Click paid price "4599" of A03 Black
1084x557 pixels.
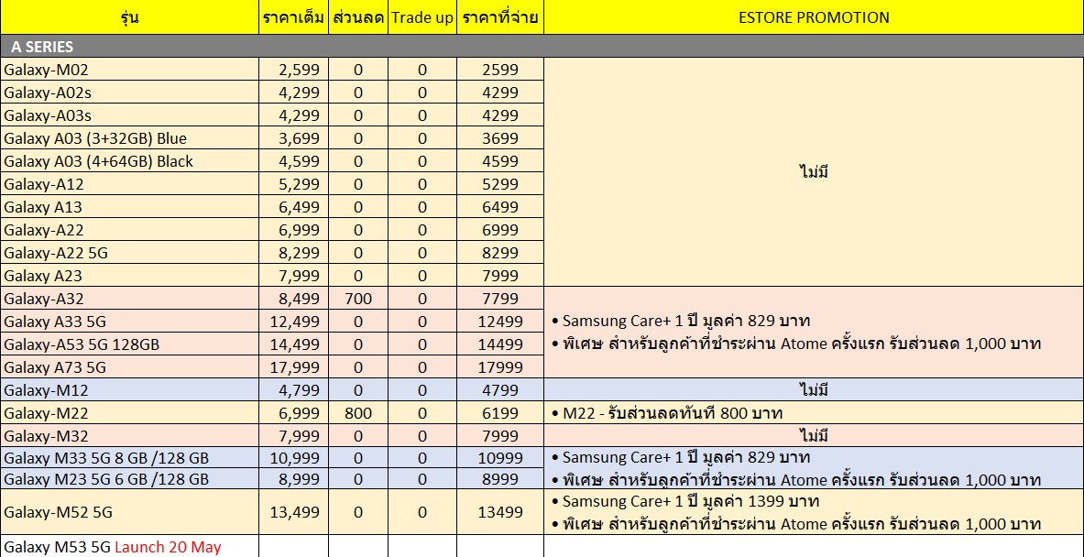tap(499, 161)
